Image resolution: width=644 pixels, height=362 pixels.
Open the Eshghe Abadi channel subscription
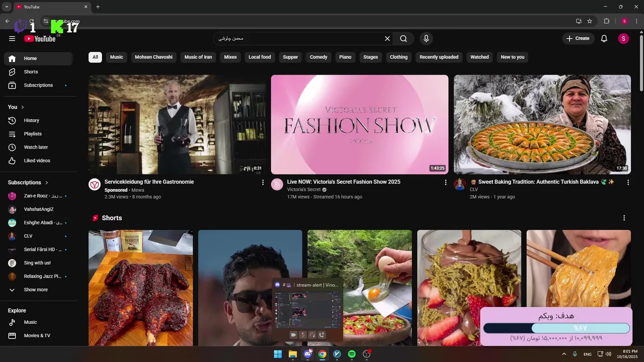pos(39,223)
